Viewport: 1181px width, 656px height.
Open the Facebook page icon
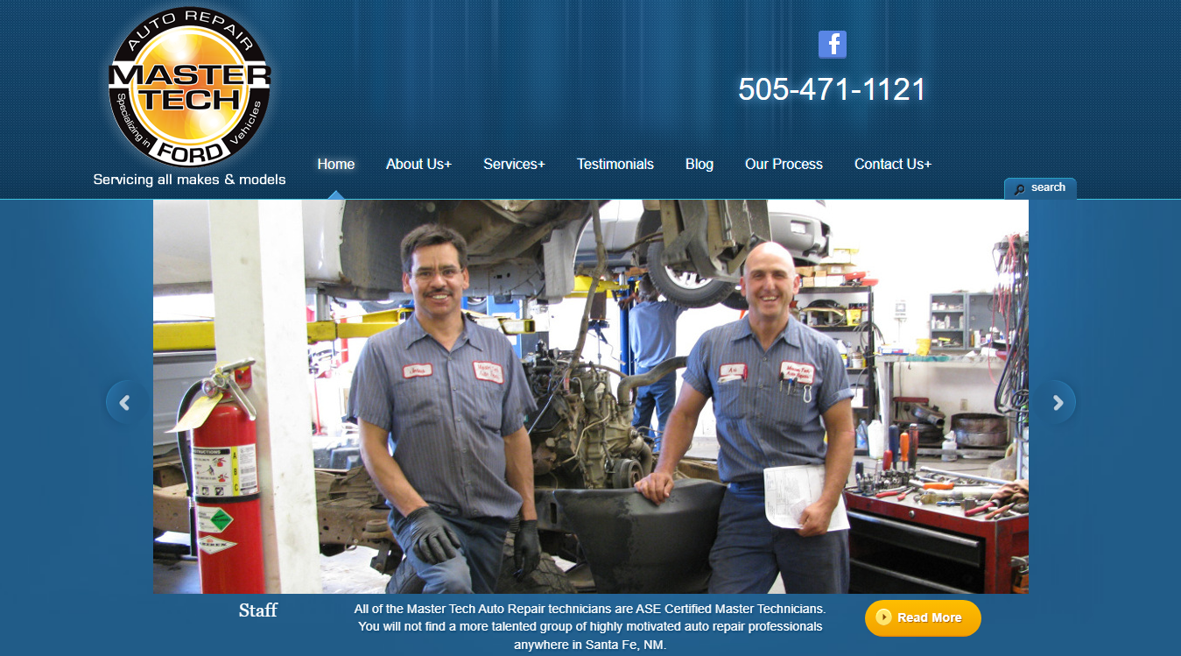832,45
